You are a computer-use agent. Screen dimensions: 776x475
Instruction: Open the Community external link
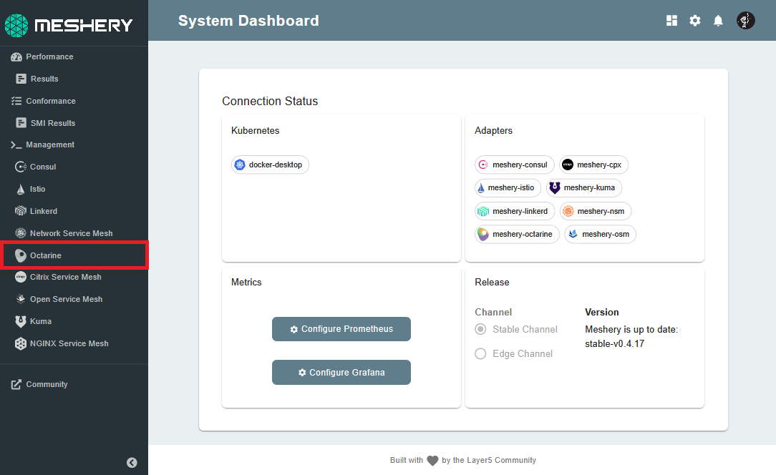pos(47,385)
